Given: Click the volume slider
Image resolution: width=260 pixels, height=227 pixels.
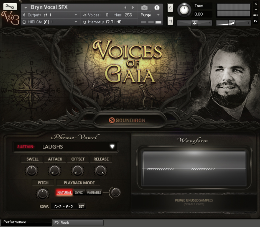Looking at the screenshot, I should 233,23.
